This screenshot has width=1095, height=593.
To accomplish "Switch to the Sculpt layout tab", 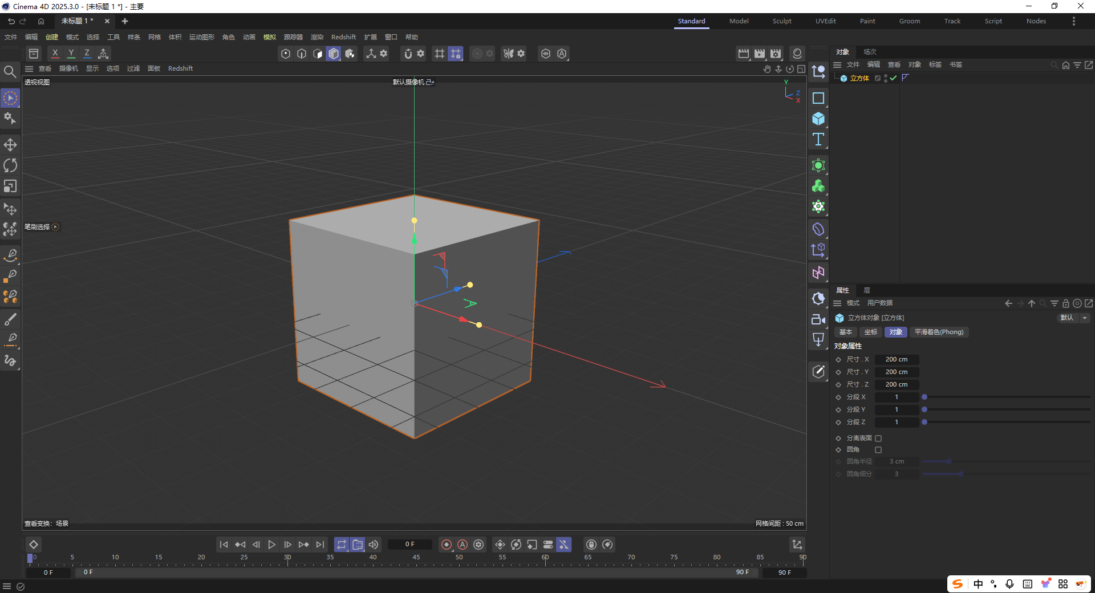I will (781, 21).
